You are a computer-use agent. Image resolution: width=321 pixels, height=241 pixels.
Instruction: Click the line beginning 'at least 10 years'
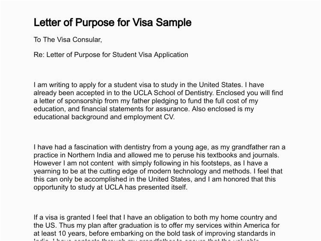click(x=154, y=234)
